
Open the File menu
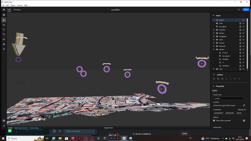pos(3,5)
